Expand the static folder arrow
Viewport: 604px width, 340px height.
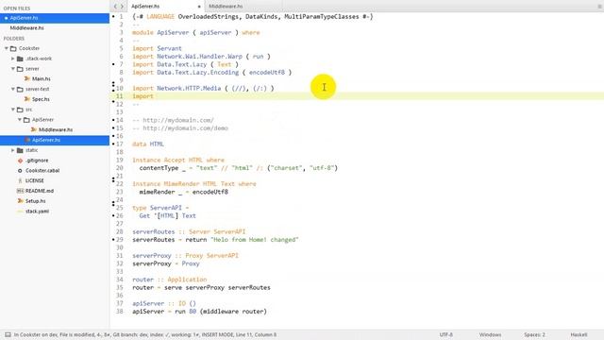tap(12, 150)
